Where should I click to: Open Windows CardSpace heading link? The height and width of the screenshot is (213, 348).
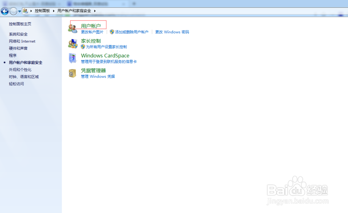coord(105,56)
